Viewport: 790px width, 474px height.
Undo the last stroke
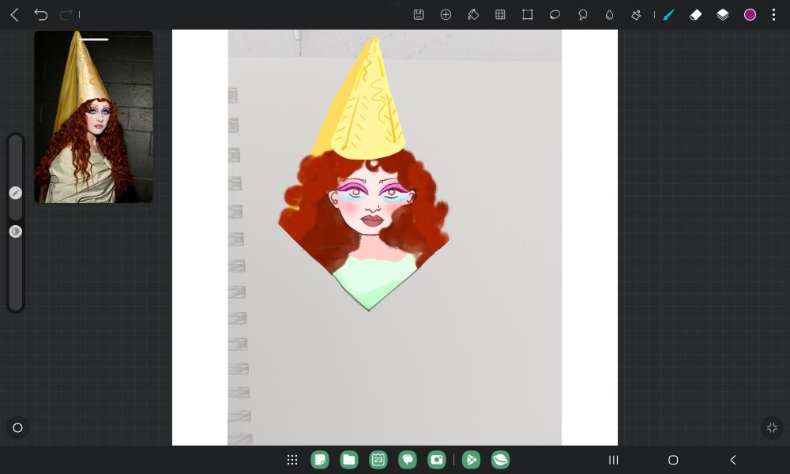click(x=41, y=15)
